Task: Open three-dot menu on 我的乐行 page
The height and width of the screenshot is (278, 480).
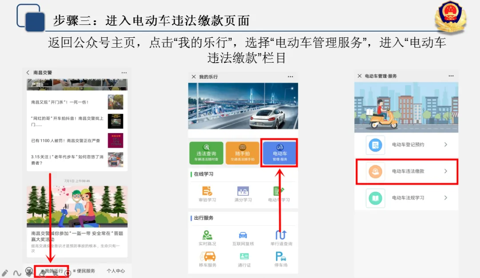Action: point(290,77)
